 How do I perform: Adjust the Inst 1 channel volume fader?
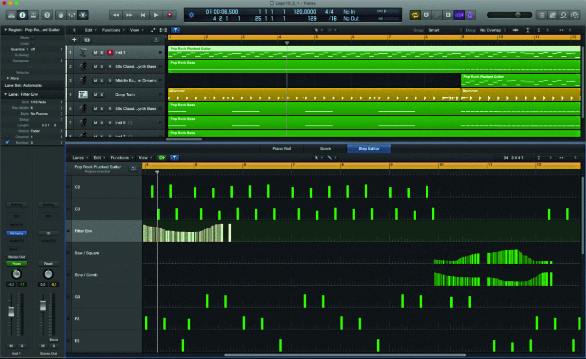tap(11, 311)
